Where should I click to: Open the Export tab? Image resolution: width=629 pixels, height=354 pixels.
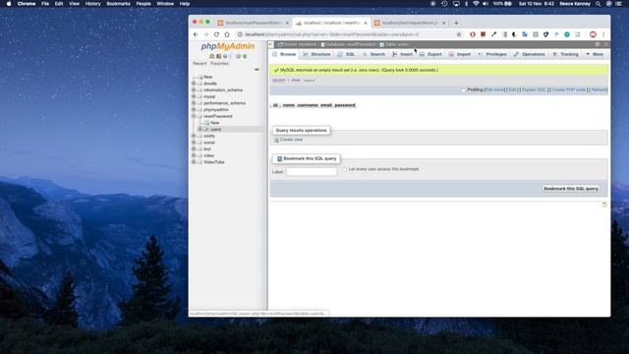[x=430, y=54]
